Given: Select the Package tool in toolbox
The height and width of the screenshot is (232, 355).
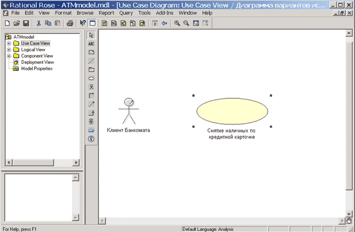Looking at the screenshot, I should 91,69.
